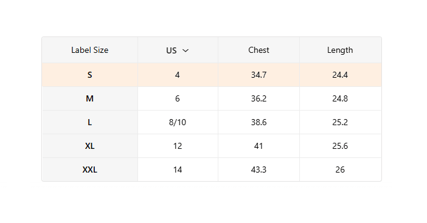Select the chest value 43.3 cell
Viewport: 427px width, 223px height.
(259, 170)
